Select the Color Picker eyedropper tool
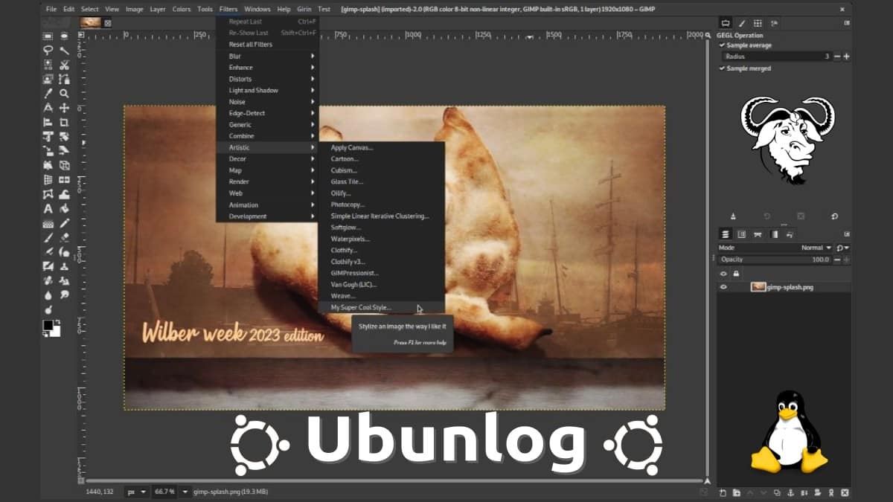The image size is (893, 502). (x=48, y=93)
